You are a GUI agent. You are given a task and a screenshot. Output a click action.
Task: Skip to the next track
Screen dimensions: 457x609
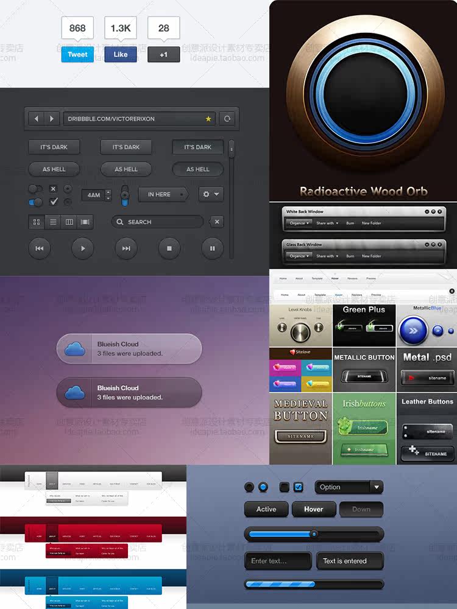[126, 248]
